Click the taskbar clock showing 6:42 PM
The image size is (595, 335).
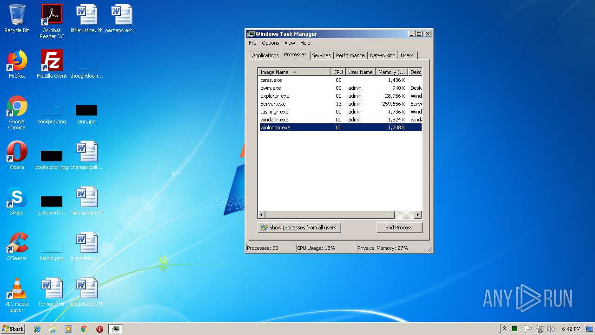pos(571,329)
